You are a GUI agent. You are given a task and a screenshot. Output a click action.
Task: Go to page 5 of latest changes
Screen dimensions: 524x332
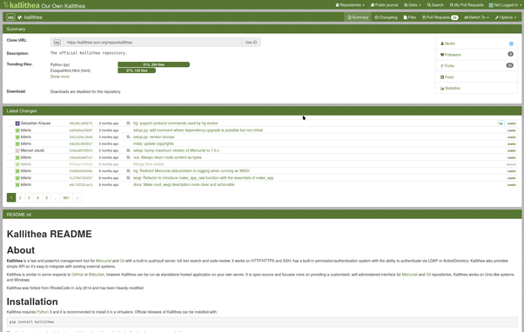pyautogui.click(x=46, y=198)
